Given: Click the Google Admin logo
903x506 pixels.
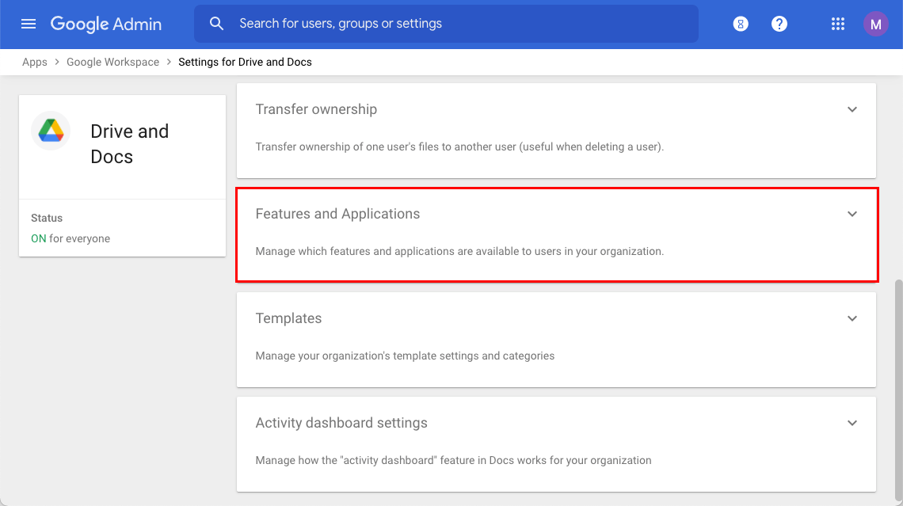Looking at the screenshot, I should pos(105,24).
